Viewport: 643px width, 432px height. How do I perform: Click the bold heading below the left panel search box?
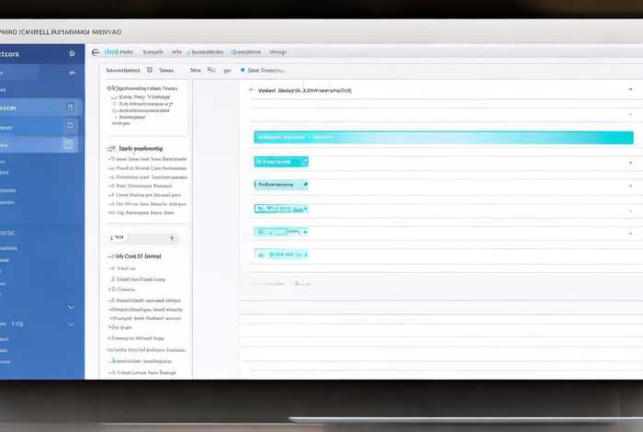140,256
